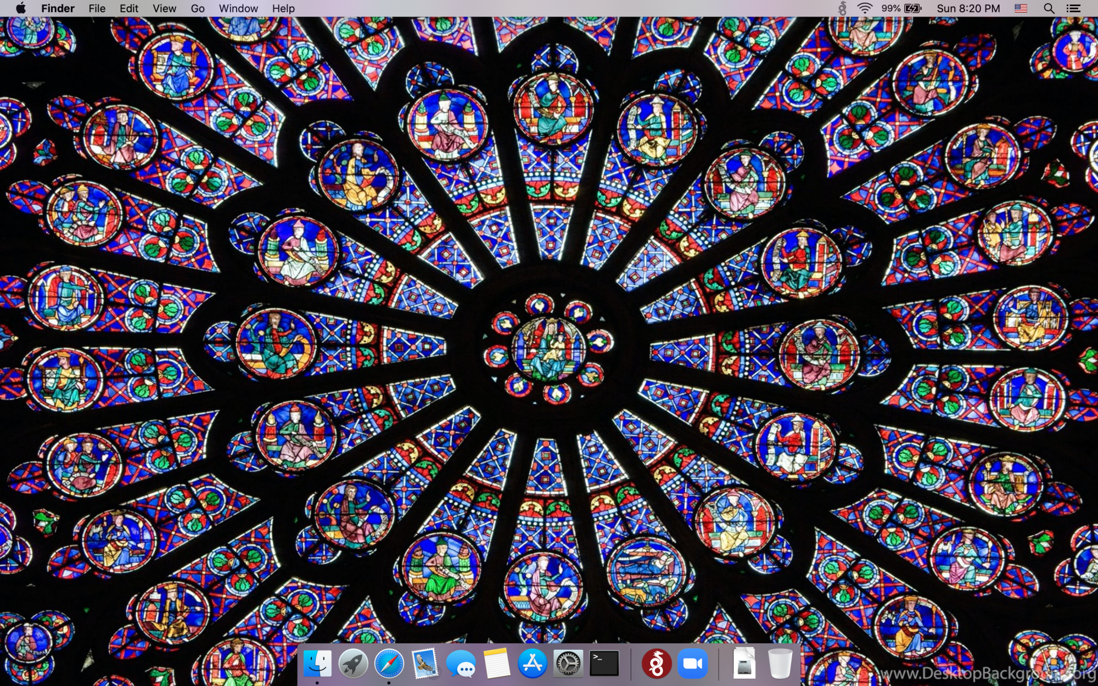The height and width of the screenshot is (686, 1098).
Task: Open the Finder application menu
Action: (x=58, y=8)
